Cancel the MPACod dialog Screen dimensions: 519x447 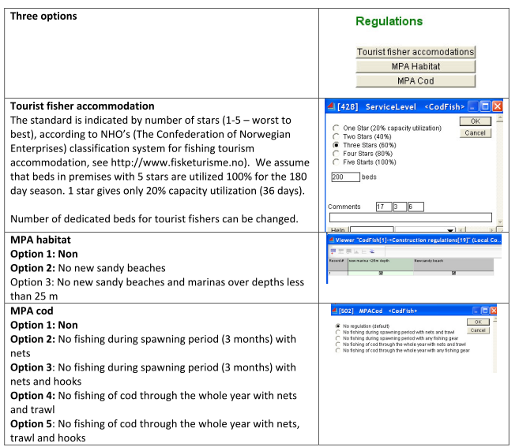pos(478,330)
